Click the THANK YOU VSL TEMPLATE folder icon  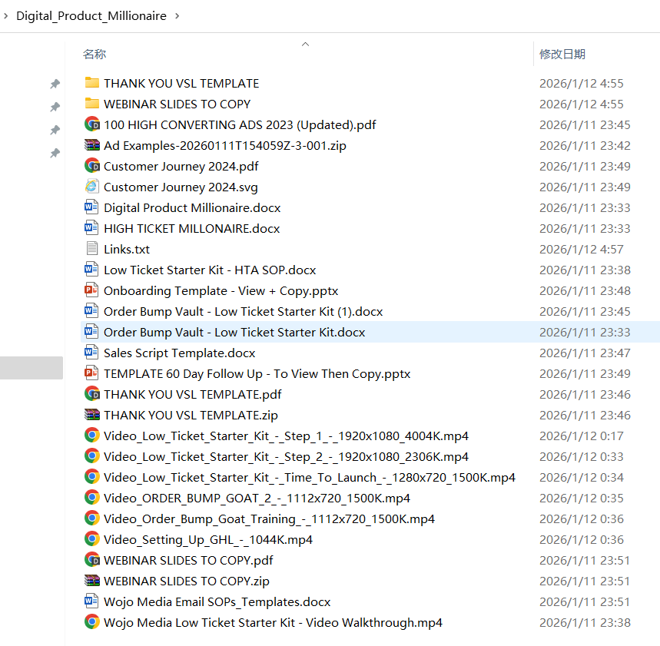[x=92, y=83]
